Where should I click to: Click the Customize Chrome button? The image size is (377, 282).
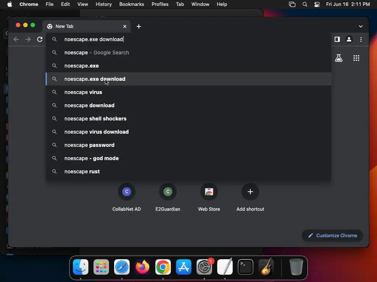332,235
